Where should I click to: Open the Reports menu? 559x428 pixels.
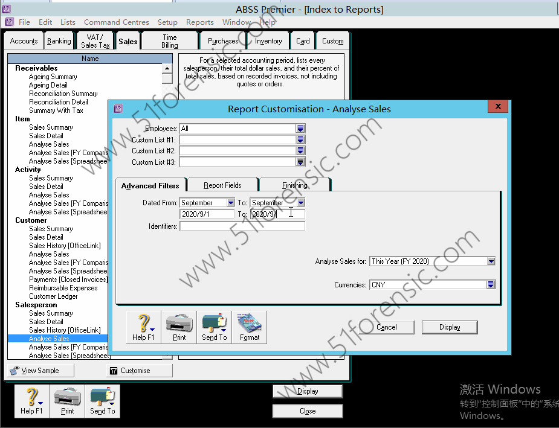(x=199, y=22)
